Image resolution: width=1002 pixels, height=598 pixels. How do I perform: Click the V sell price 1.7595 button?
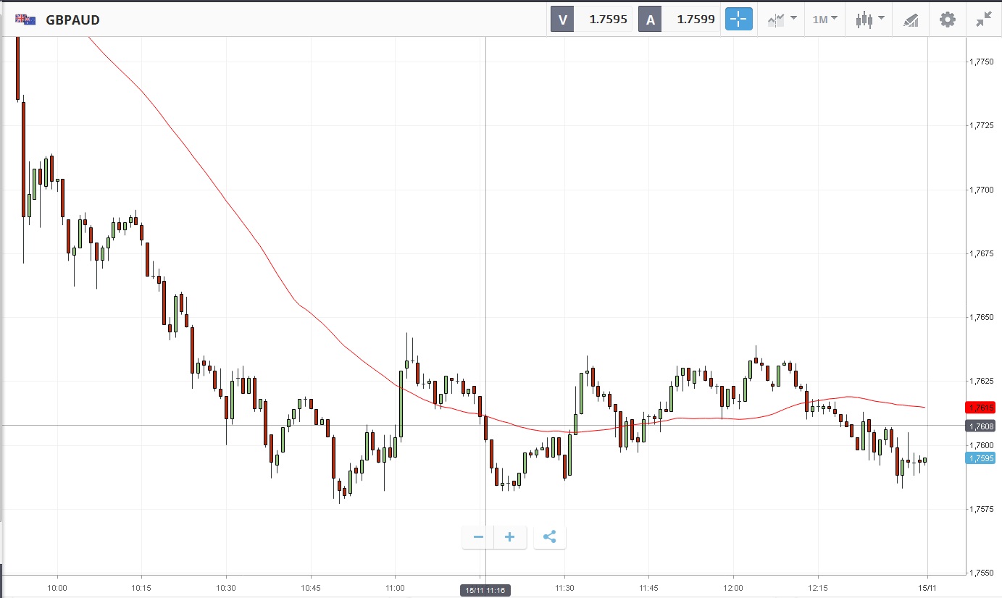tap(592, 20)
